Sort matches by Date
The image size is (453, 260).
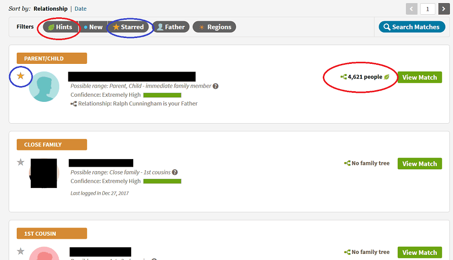click(x=81, y=9)
